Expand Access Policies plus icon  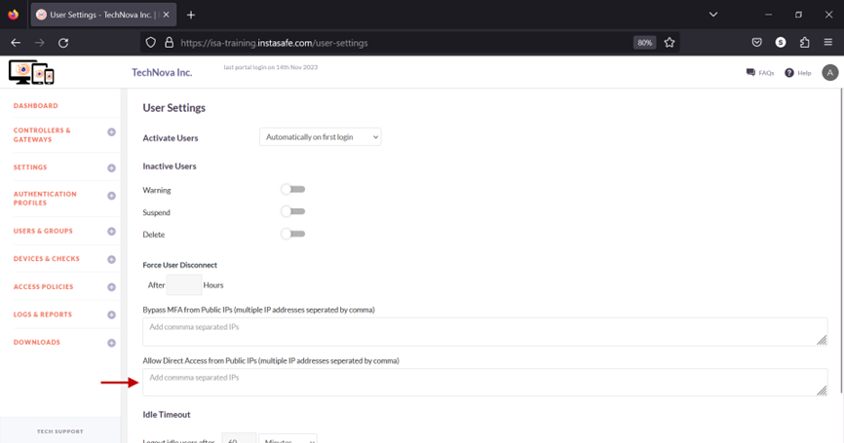click(111, 287)
